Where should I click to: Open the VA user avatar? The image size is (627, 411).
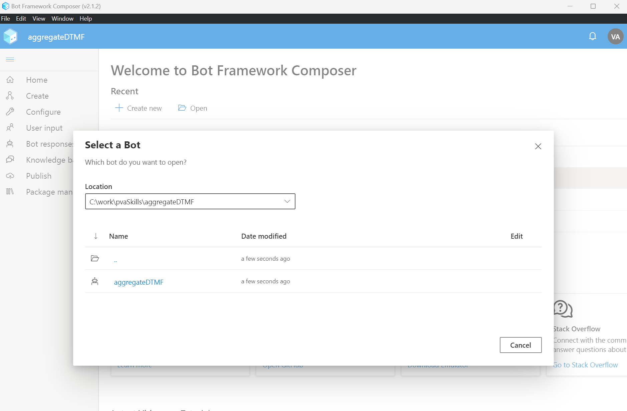615,37
